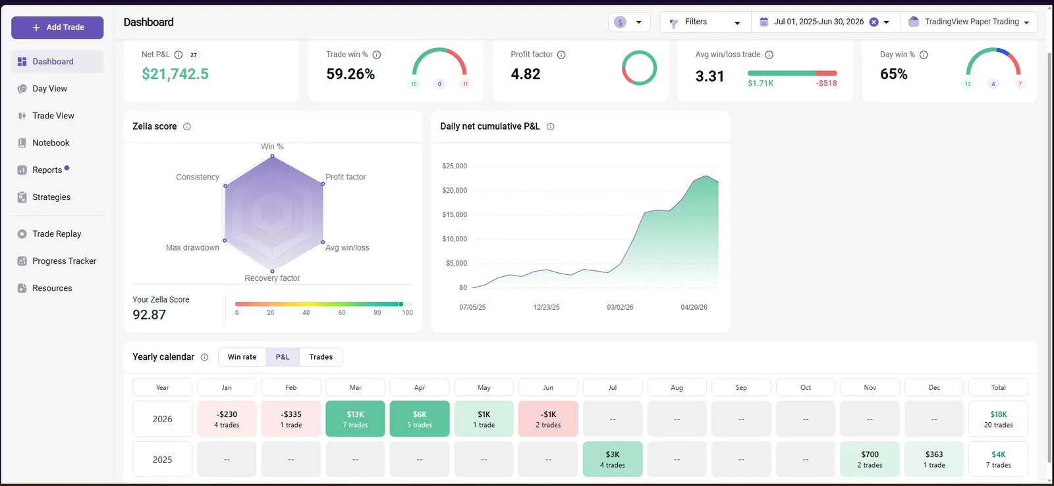Switch Yearly calendar to Trades tab

pyautogui.click(x=321, y=357)
